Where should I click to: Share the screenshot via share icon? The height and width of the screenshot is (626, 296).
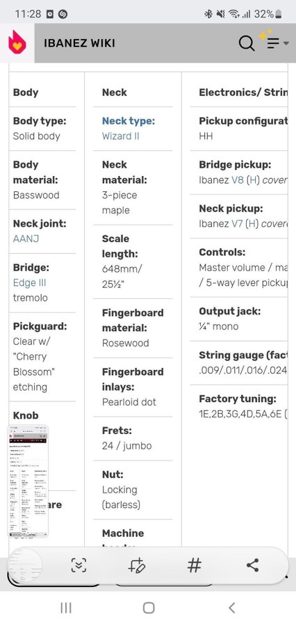[x=252, y=565]
